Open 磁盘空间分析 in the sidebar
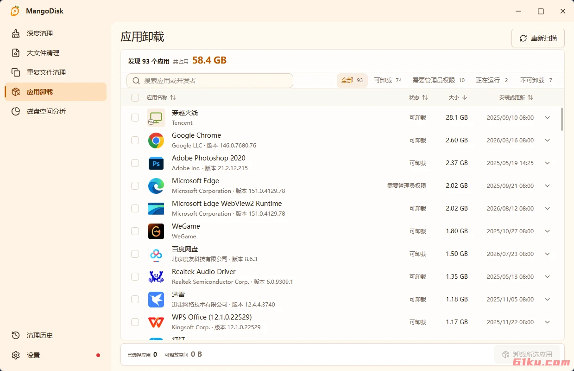The image size is (574, 371). tap(56, 111)
